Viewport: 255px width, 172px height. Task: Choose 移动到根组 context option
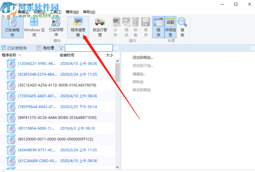pos(142,90)
